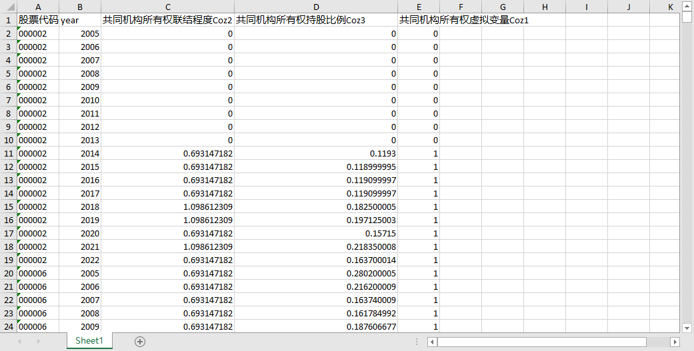694x351 pixels.
Task: Click the Select All corner triangle
Action: point(8,7)
